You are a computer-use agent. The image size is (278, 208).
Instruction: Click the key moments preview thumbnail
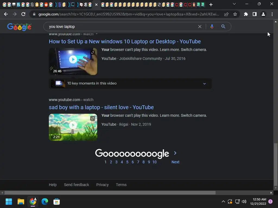[58, 83]
